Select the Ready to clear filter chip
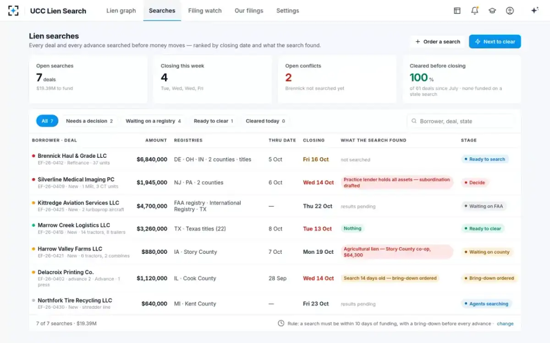Viewport: 550px width, 343px height. (x=214, y=121)
